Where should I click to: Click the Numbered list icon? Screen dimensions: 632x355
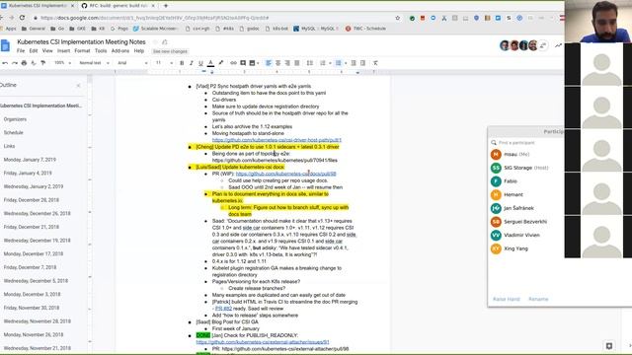[323, 63]
